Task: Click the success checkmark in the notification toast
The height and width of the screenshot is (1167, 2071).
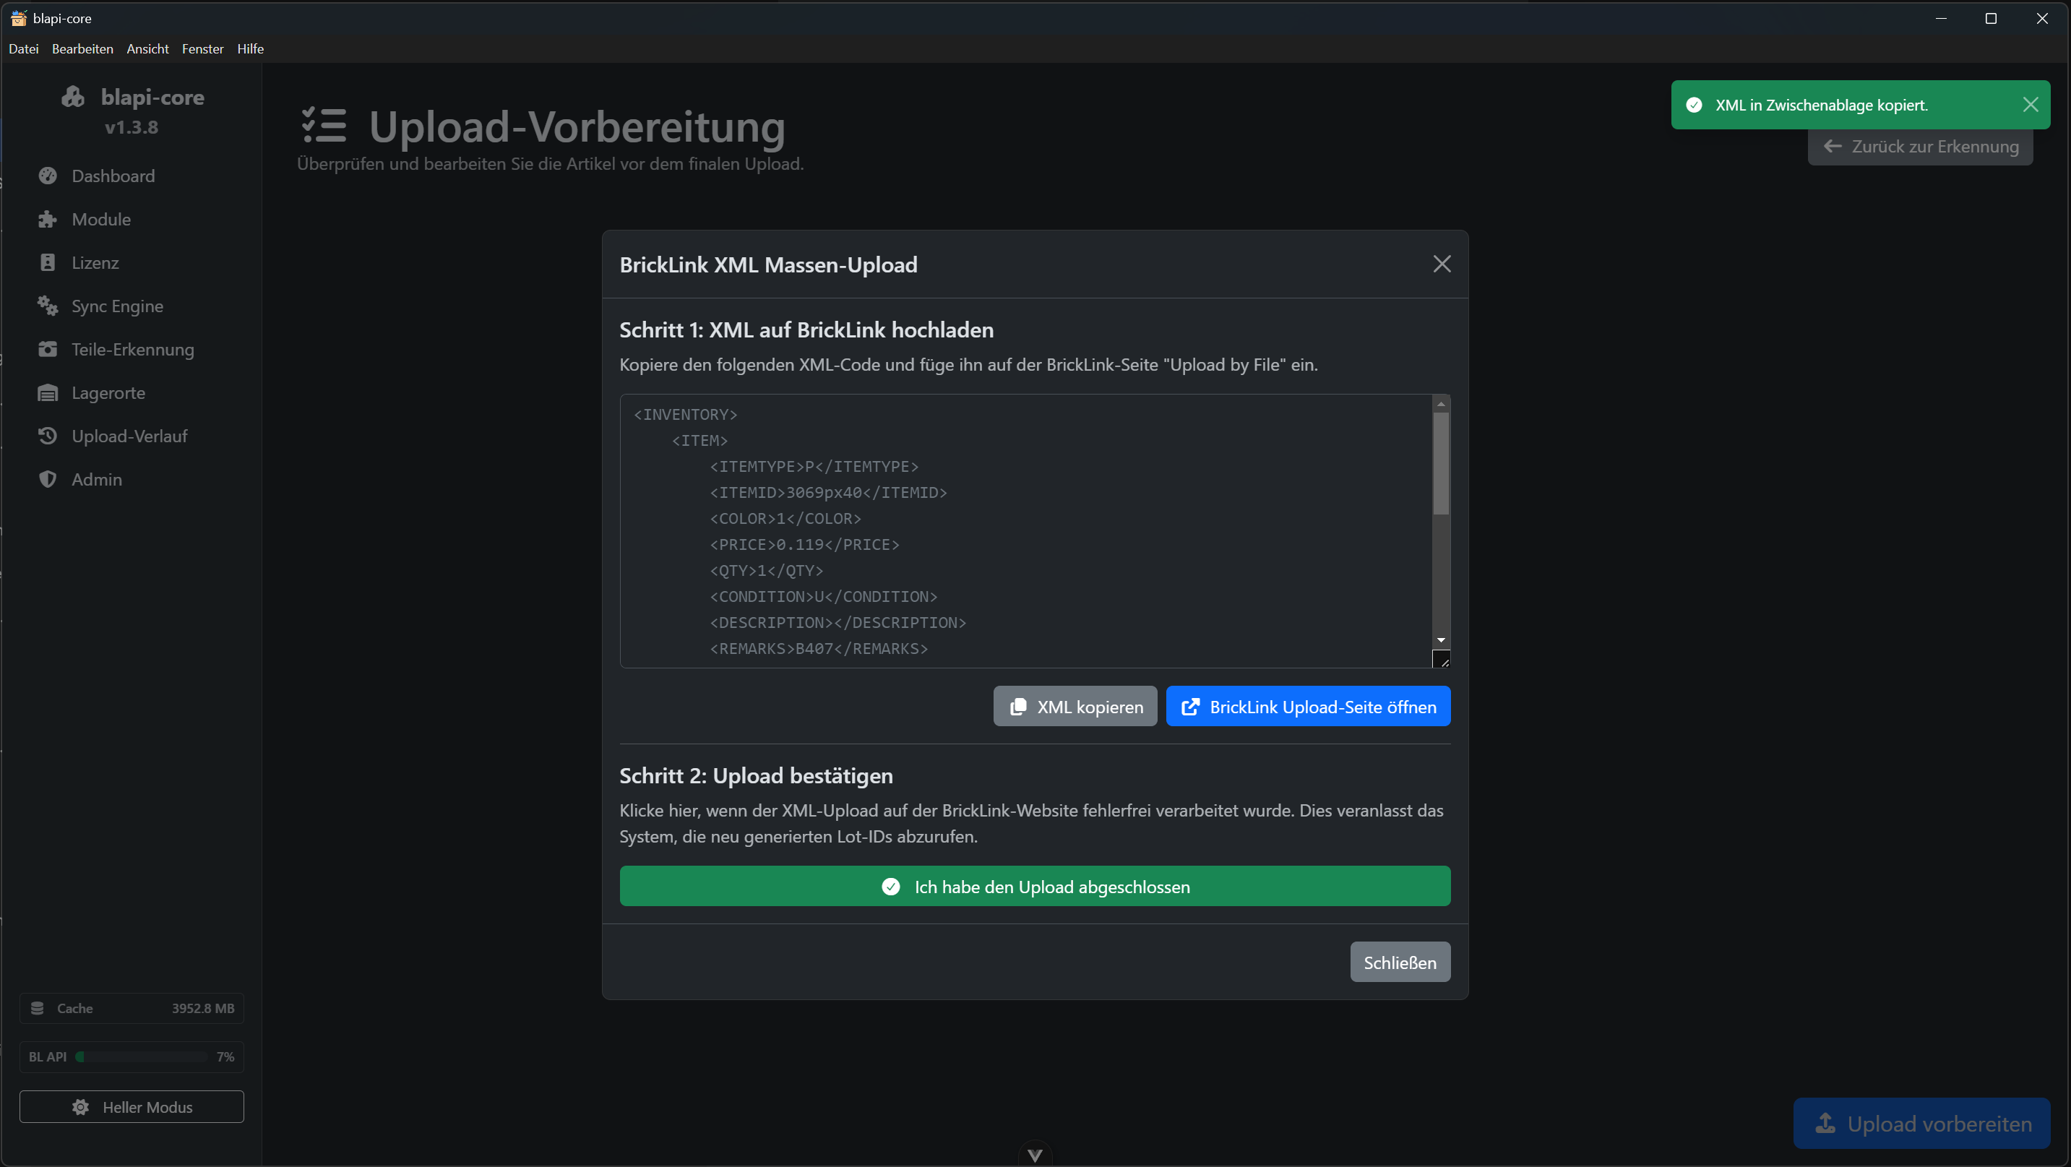Action: (1694, 105)
